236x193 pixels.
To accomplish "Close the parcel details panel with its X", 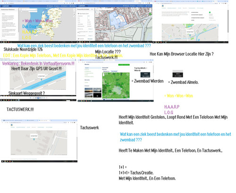I will [x=92, y=9].
